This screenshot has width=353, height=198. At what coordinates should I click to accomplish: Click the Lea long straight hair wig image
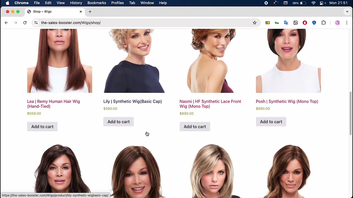click(x=60, y=61)
